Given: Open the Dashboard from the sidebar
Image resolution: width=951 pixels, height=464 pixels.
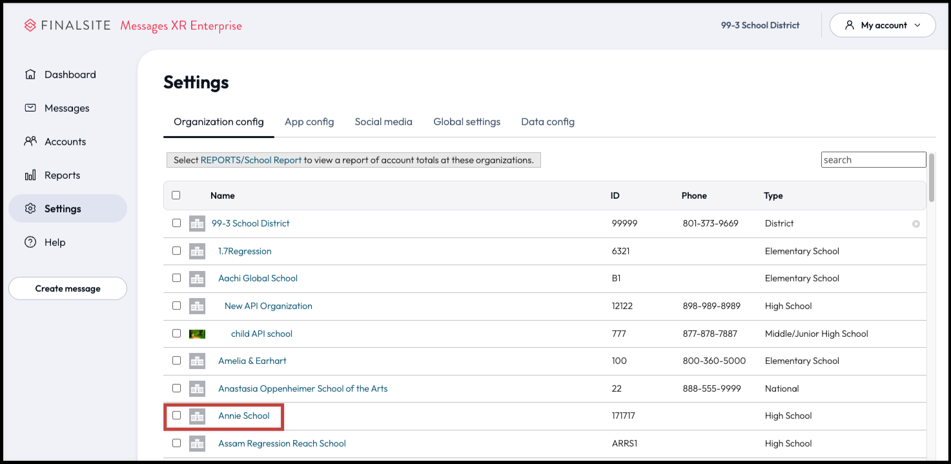Looking at the screenshot, I should click(30, 74).
